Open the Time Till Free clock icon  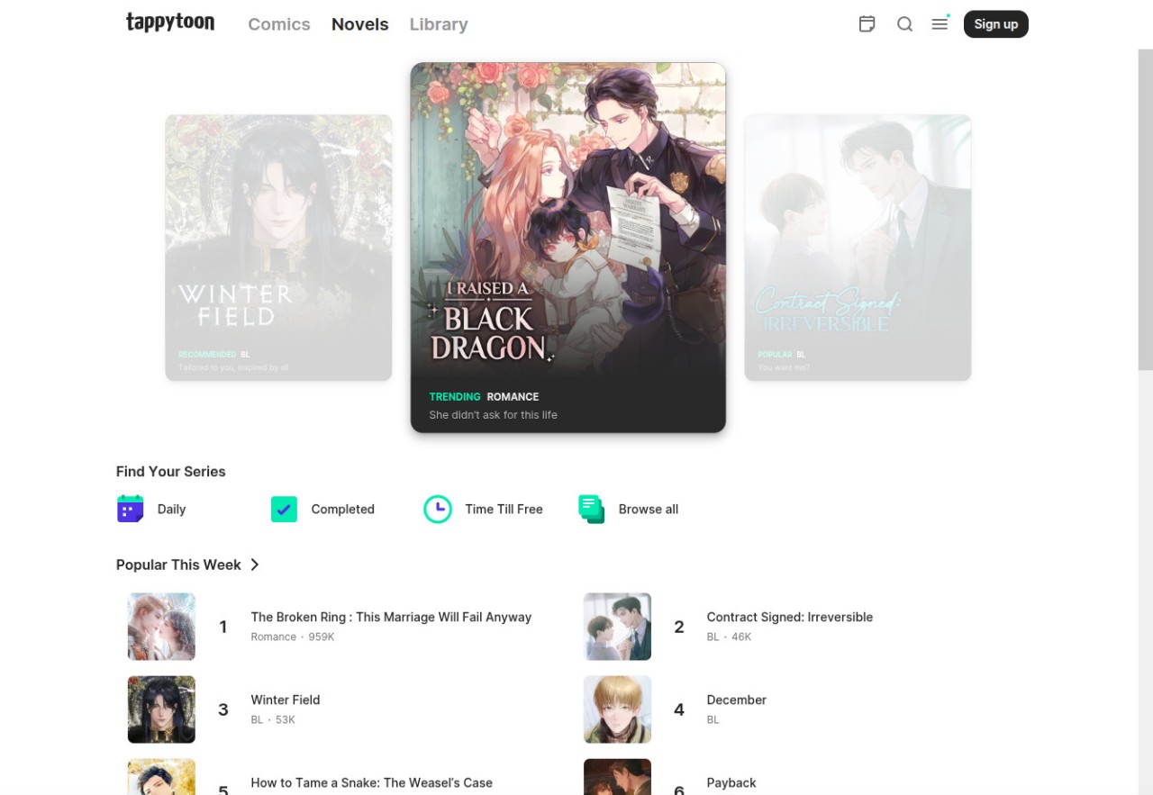pyautogui.click(x=438, y=509)
